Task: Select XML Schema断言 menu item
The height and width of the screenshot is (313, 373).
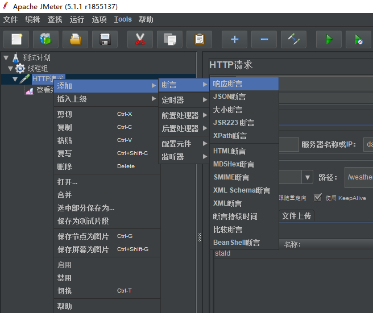Action: click(244, 190)
